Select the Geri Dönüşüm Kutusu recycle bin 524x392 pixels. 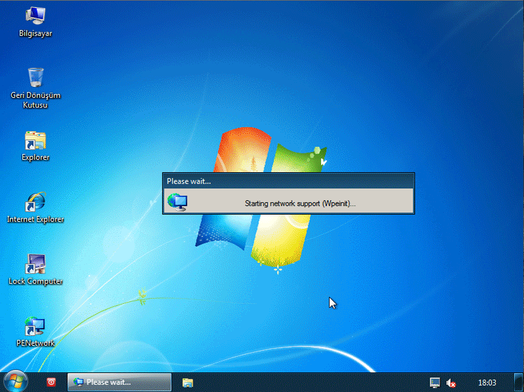pyautogui.click(x=35, y=78)
